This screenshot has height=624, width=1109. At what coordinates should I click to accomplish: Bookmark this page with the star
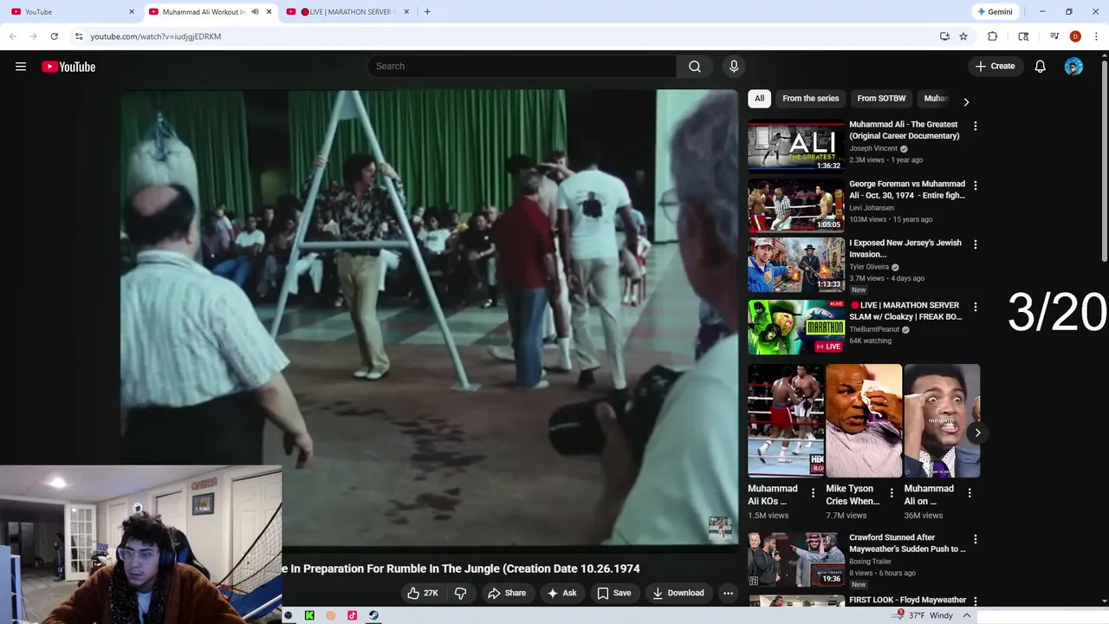point(963,36)
